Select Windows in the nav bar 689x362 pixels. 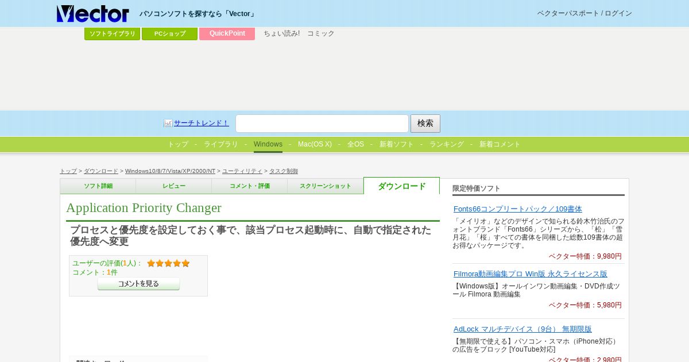268,144
